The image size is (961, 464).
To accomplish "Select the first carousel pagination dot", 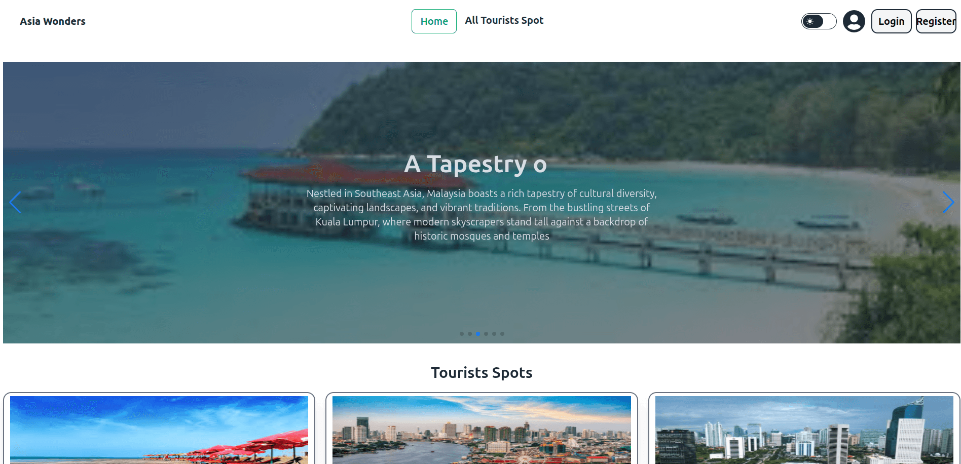I will (462, 334).
